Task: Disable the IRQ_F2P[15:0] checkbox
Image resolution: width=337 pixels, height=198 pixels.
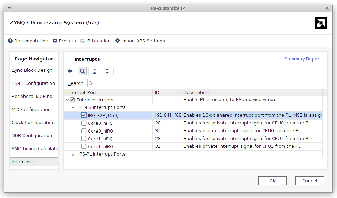Action: coord(84,115)
